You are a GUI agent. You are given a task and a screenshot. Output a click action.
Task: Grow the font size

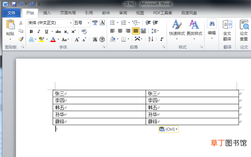77,39
